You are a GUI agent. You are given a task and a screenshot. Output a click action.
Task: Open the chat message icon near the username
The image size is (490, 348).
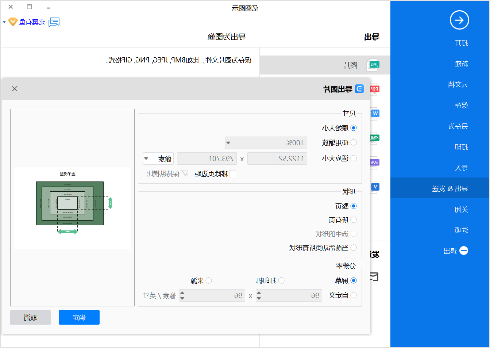54,22
